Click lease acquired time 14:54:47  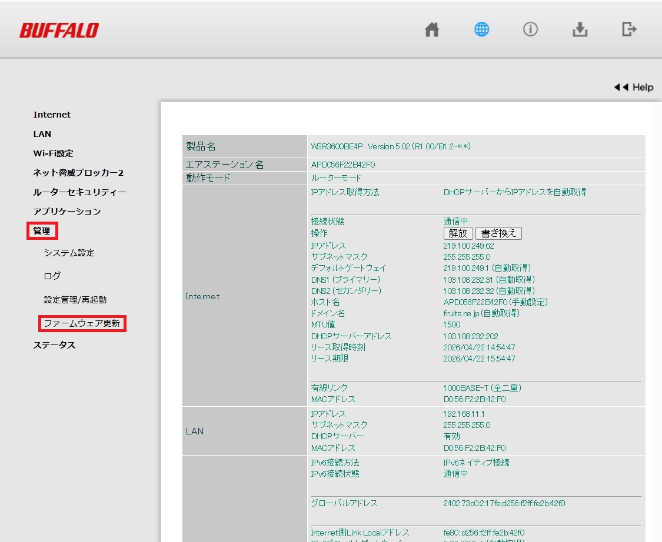[x=479, y=347]
